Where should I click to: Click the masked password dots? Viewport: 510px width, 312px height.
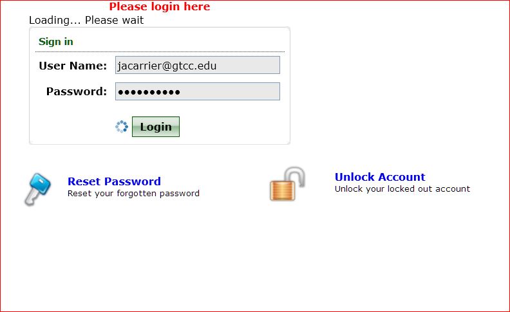149,92
